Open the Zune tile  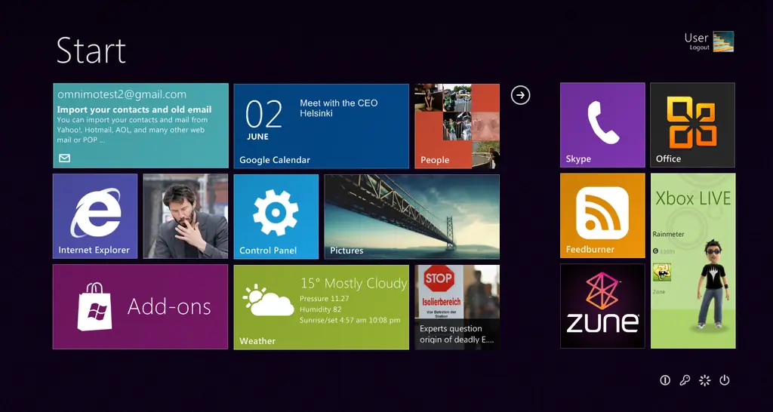(x=602, y=306)
